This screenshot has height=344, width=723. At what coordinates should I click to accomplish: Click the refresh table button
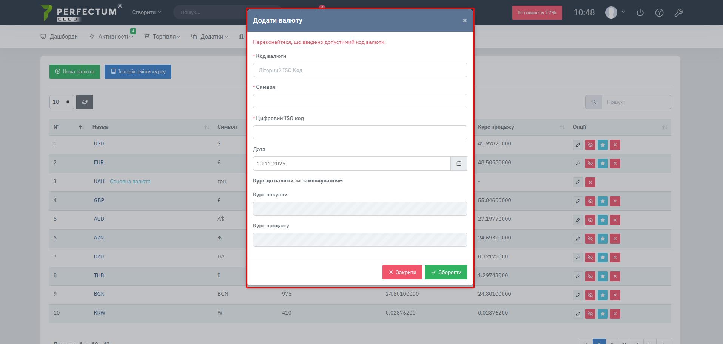[85, 102]
